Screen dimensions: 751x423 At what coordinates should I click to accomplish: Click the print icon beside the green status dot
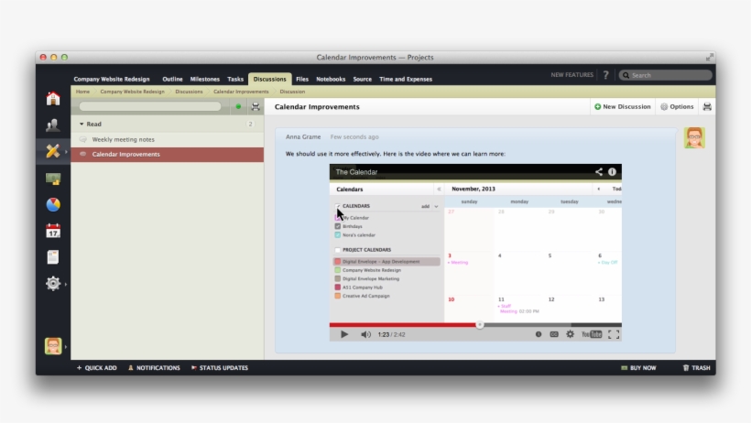point(256,107)
